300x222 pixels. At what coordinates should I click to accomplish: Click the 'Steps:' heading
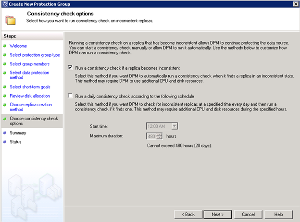[x=10, y=36]
